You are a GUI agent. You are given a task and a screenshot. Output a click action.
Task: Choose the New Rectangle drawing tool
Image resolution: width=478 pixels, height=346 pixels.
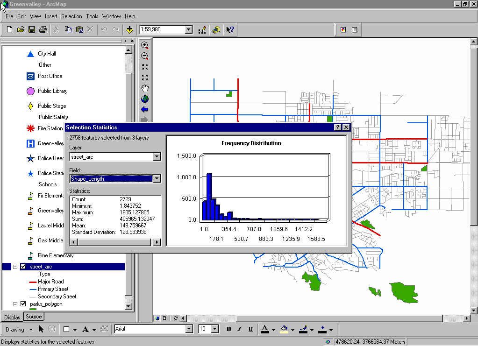66,329
